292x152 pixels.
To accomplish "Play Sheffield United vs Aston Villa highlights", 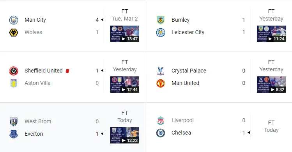I will [125, 85].
